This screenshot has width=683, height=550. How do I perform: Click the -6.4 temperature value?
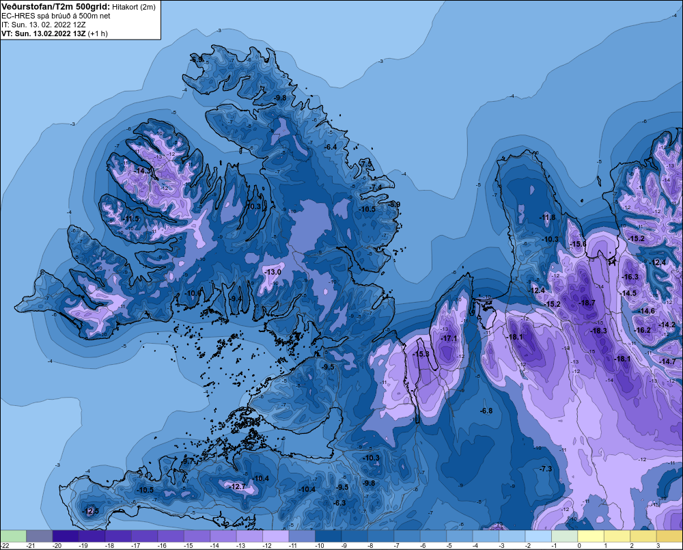click(331, 148)
